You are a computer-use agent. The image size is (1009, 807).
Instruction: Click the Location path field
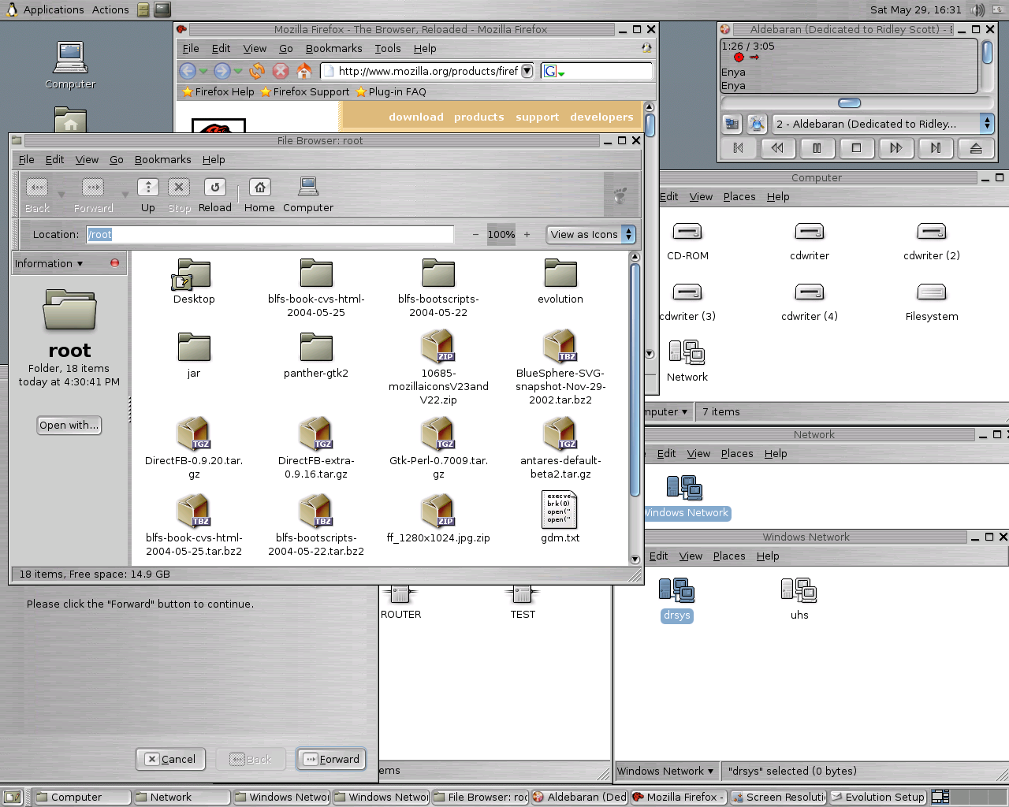[270, 234]
